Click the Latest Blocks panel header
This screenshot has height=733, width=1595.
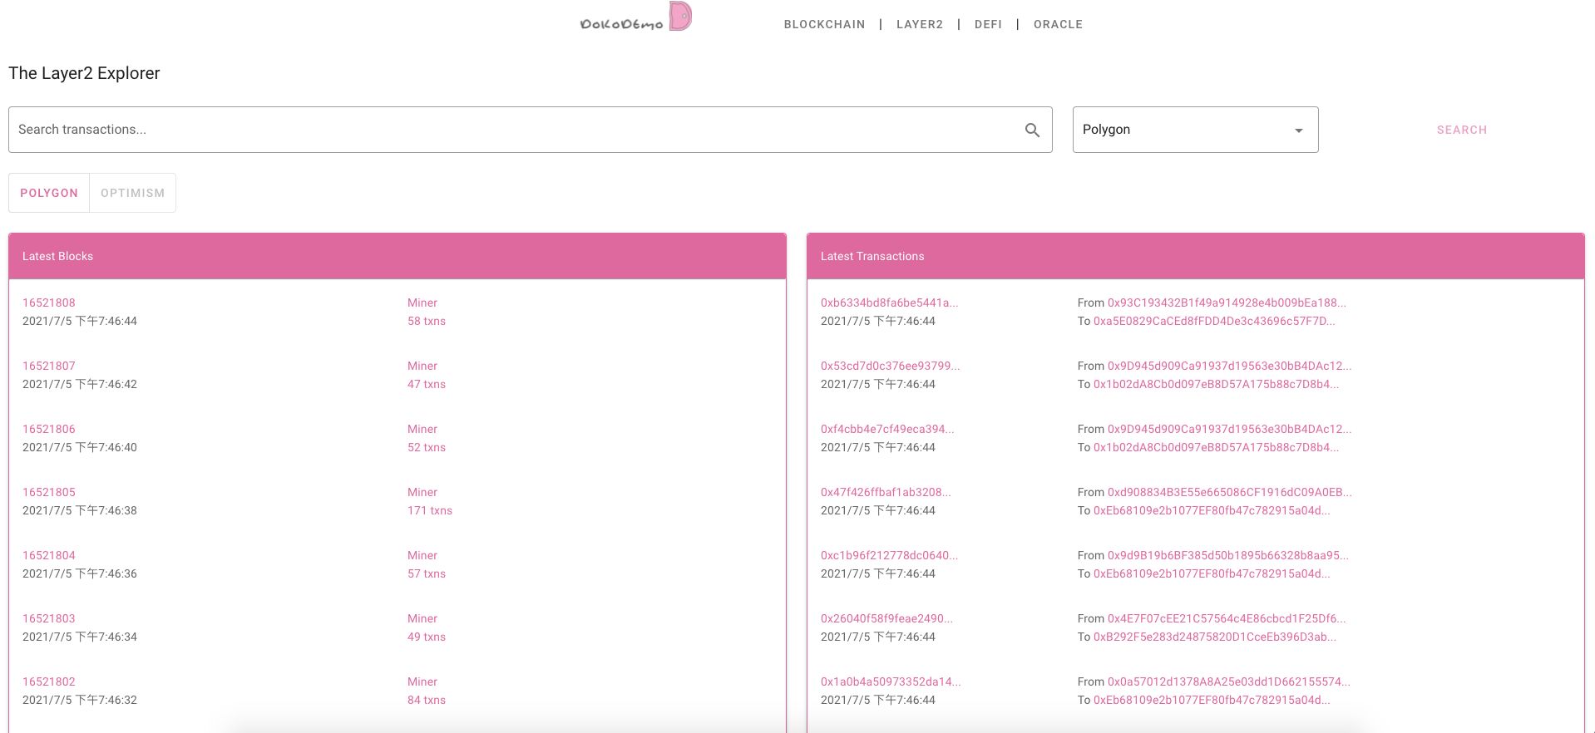tap(398, 256)
